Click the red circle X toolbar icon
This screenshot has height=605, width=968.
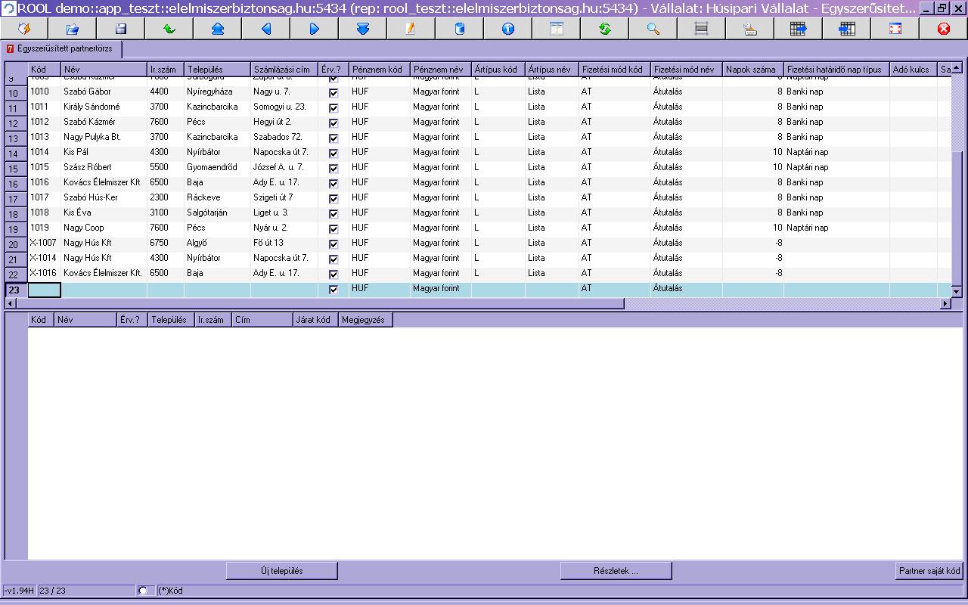(x=944, y=29)
